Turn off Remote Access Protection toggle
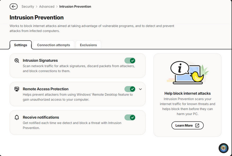 point(130,89)
